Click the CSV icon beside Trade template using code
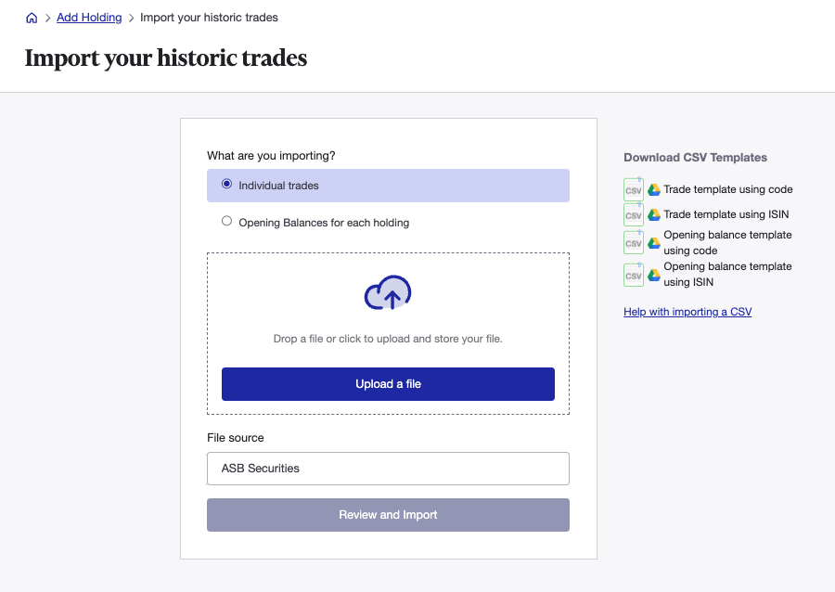Image resolution: width=835 pixels, height=592 pixels. 633,189
